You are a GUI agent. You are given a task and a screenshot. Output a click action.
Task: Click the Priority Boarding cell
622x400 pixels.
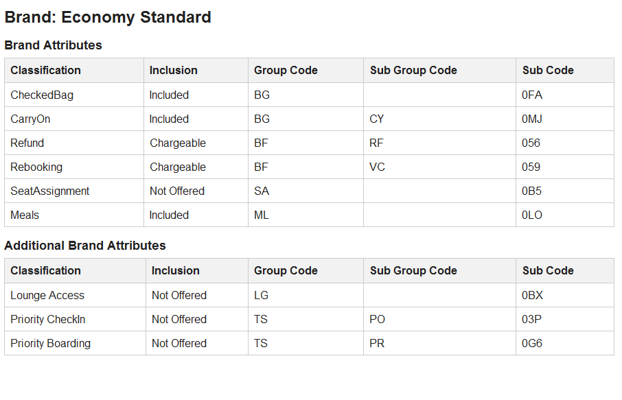tap(50, 343)
